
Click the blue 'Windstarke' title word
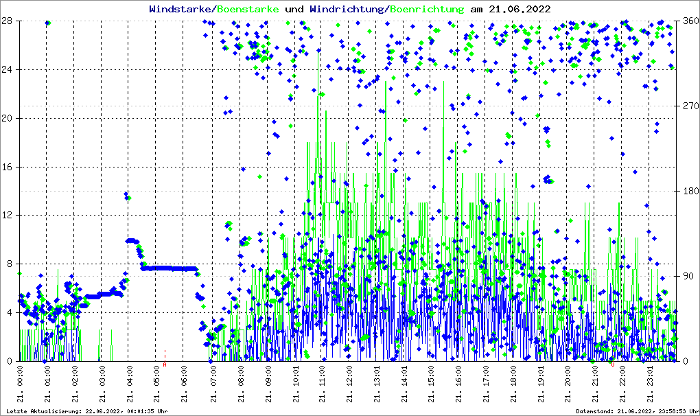(x=180, y=9)
